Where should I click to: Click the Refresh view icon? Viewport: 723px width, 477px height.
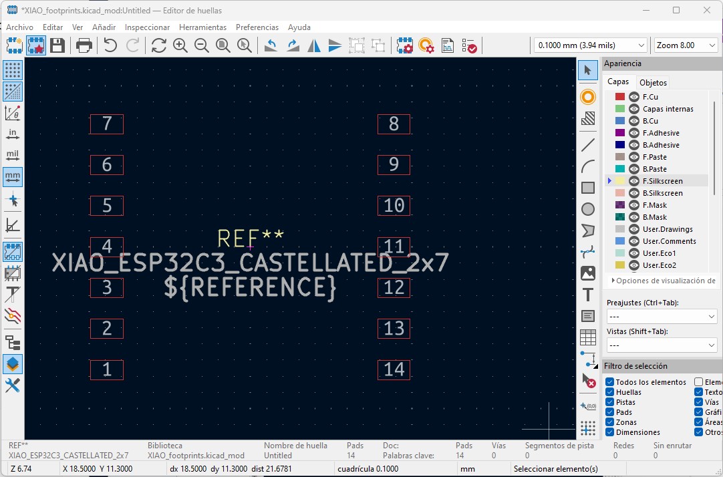[158, 45]
